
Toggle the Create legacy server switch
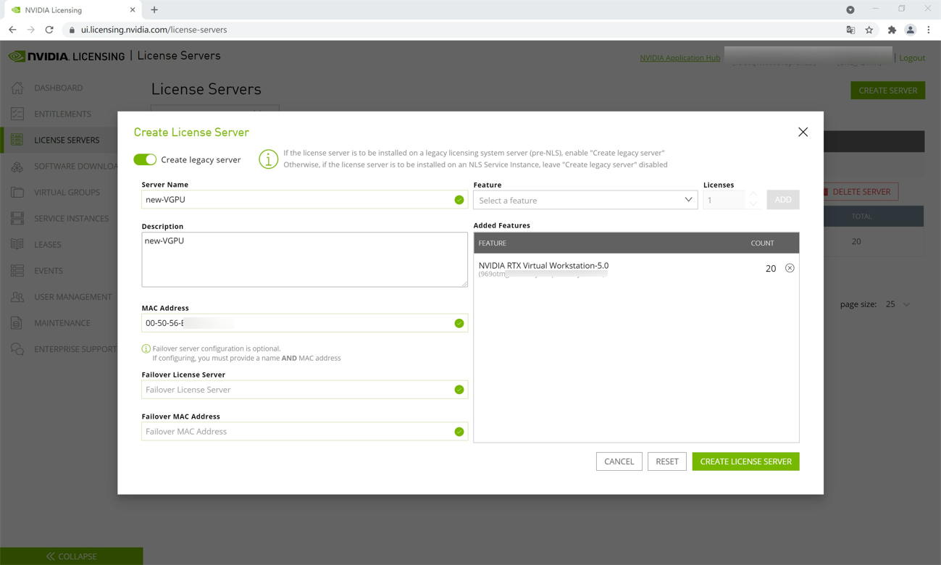tap(145, 159)
